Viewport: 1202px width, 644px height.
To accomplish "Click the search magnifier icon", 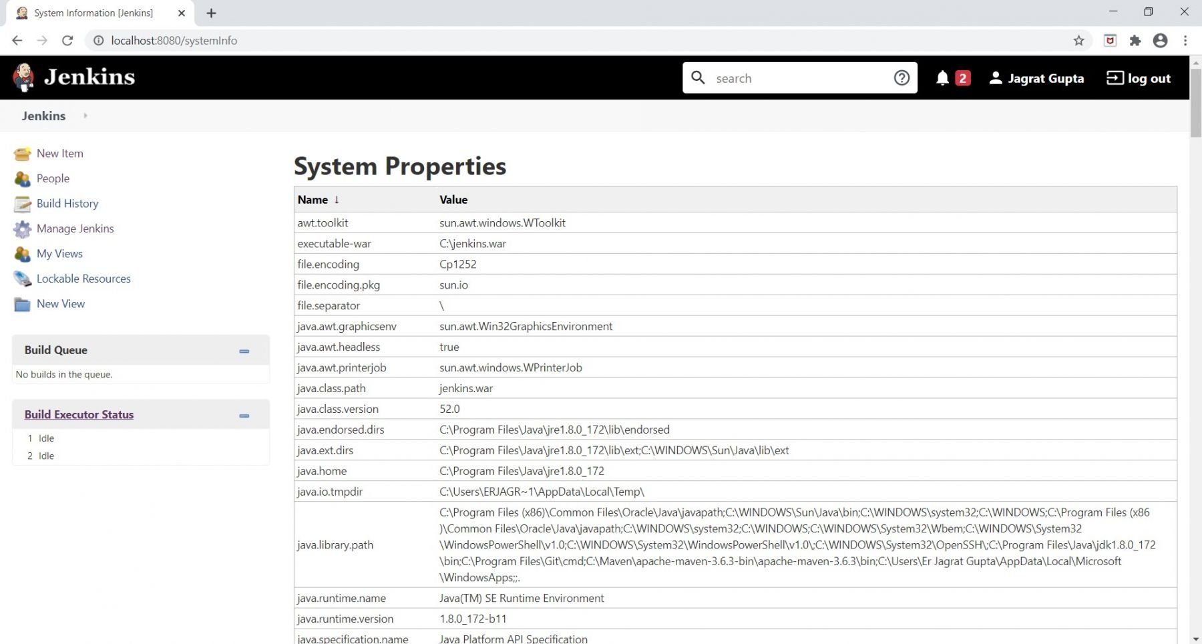I will click(698, 77).
